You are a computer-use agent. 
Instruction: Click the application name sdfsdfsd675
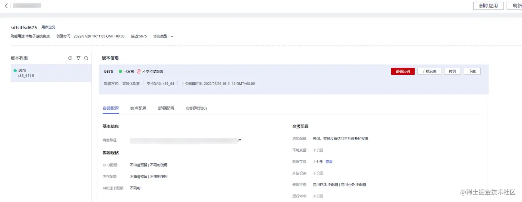coord(24,28)
